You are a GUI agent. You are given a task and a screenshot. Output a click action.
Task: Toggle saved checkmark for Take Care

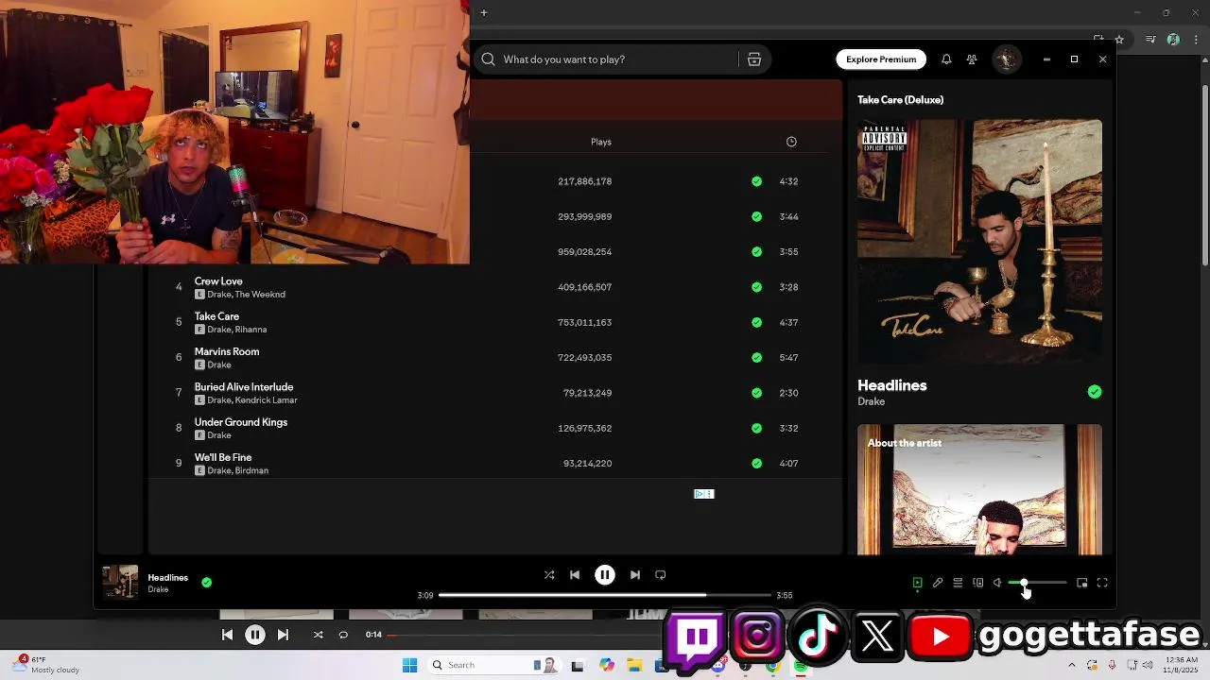[x=756, y=322]
